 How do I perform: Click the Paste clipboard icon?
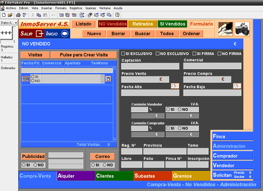[x=45, y=15]
